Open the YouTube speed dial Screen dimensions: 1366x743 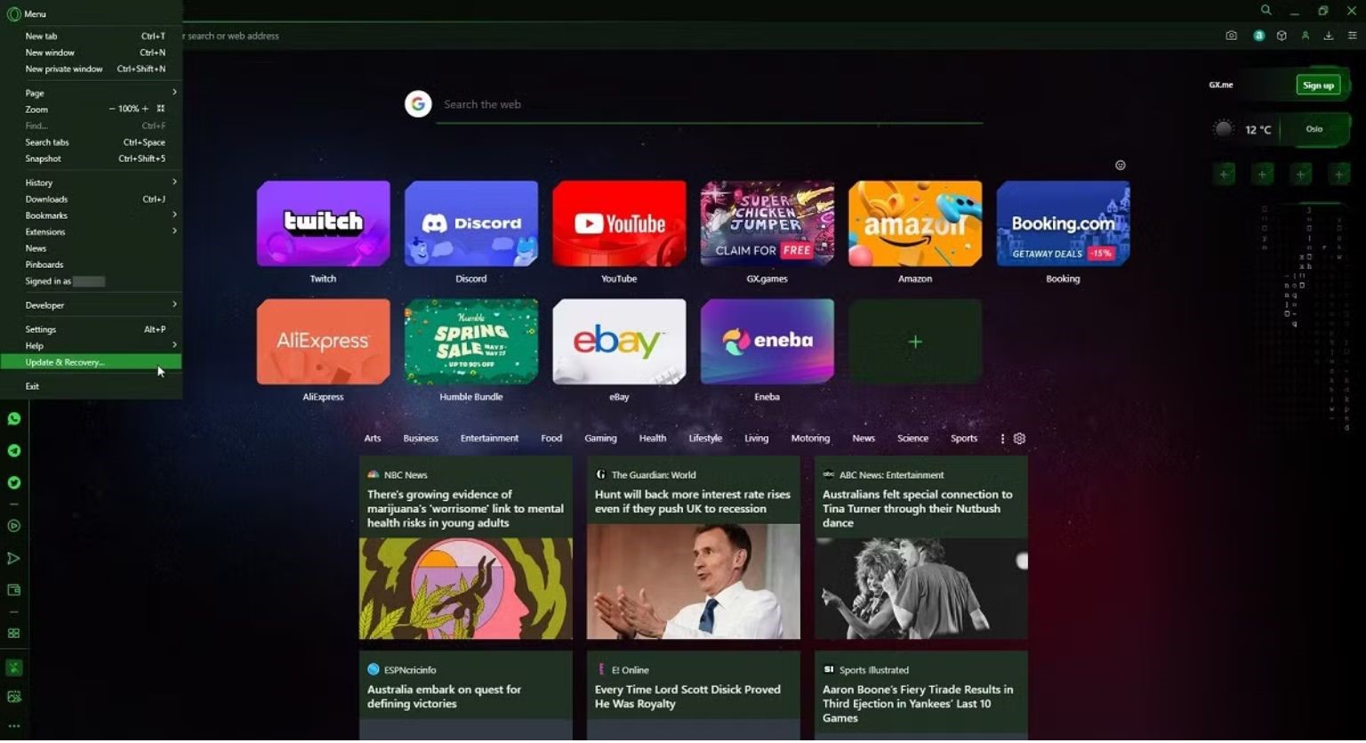pyautogui.click(x=619, y=223)
